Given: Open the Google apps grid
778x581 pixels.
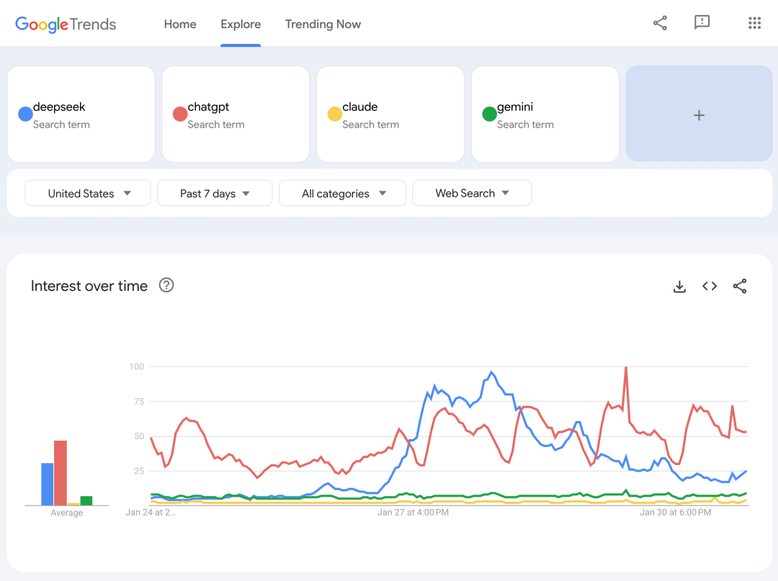Looking at the screenshot, I should pos(754,24).
